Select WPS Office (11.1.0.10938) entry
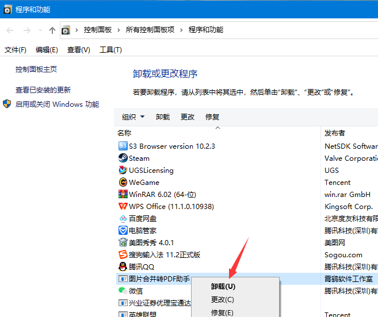 [171, 207]
